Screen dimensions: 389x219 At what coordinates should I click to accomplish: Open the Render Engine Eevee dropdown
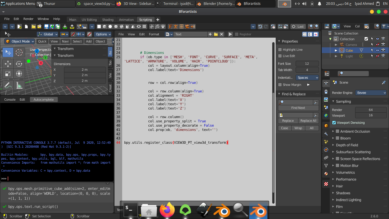tap(371, 93)
